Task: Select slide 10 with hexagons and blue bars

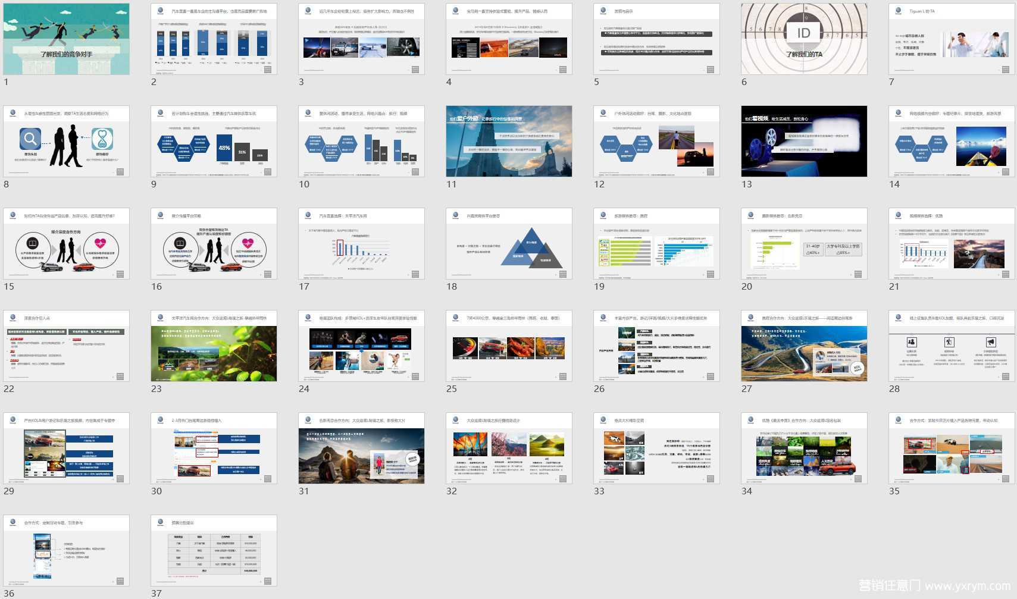Action: pos(361,141)
